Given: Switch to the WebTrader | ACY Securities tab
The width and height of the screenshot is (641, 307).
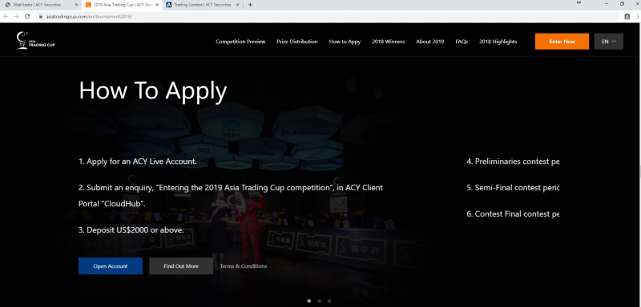Looking at the screenshot, I should [x=41, y=5].
